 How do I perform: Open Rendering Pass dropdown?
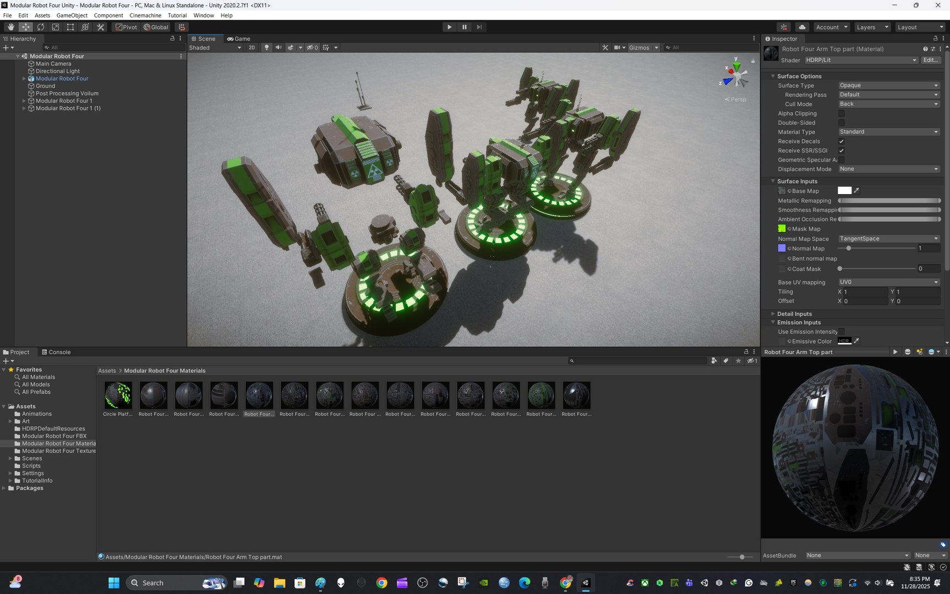[889, 95]
